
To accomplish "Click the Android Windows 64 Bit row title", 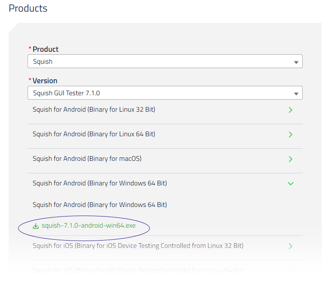I will pos(99,183).
